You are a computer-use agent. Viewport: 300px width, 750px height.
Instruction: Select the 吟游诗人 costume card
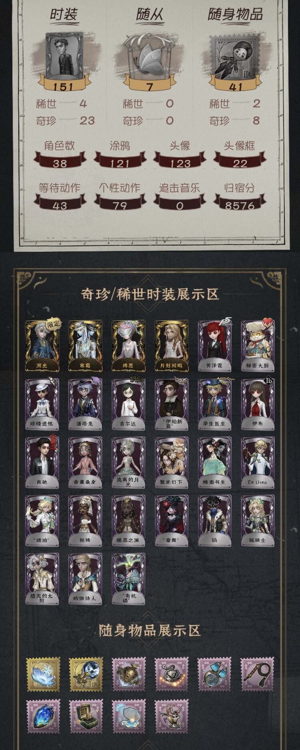coord(85,579)
